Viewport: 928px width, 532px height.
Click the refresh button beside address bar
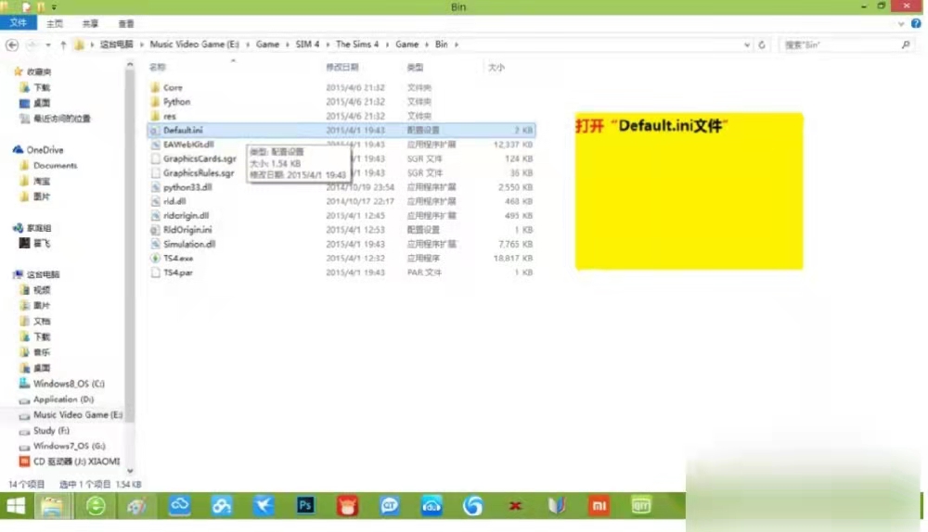[x=762, y=44]
